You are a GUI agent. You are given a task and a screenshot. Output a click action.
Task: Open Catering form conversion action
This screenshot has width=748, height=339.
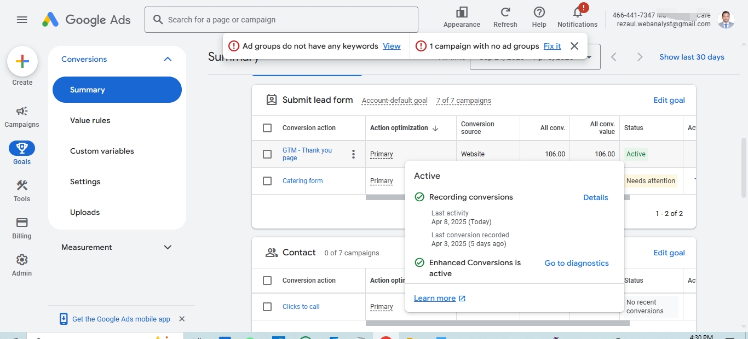(x=303, y=181)
